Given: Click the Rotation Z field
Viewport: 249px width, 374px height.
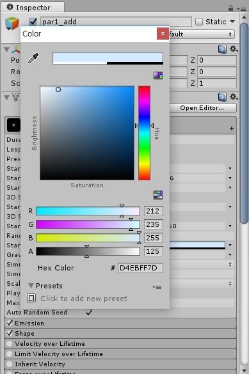Looking at the screenshot, I should [217, 72].
